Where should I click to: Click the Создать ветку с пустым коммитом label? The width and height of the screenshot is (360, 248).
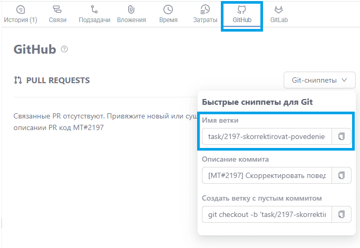click(x=262, y=198)
